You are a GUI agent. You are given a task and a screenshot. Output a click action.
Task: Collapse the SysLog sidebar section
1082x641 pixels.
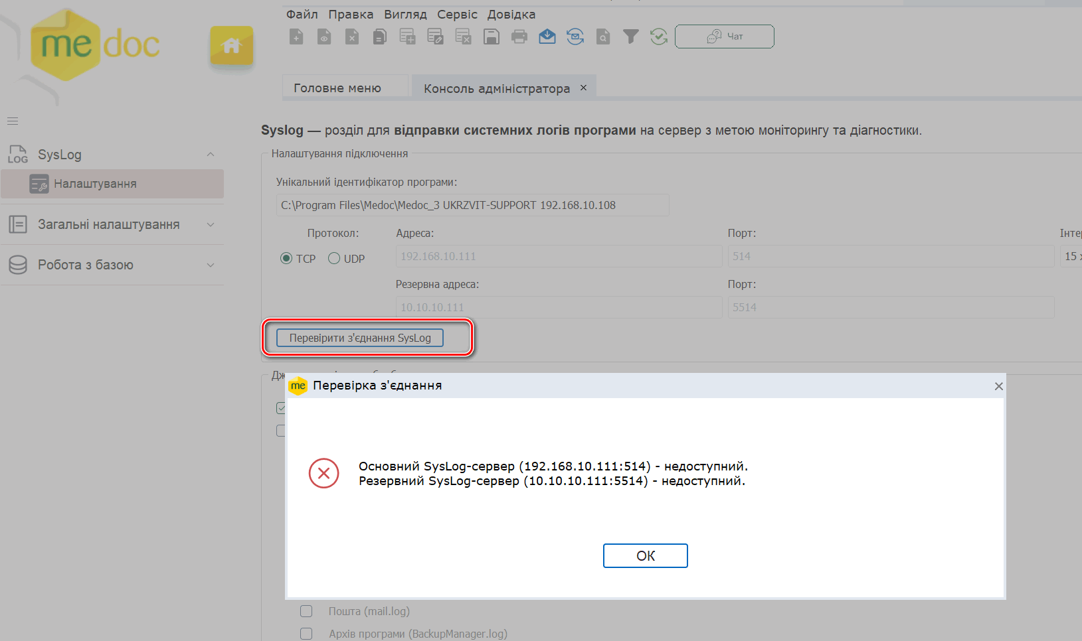click(x=211, y=155)
